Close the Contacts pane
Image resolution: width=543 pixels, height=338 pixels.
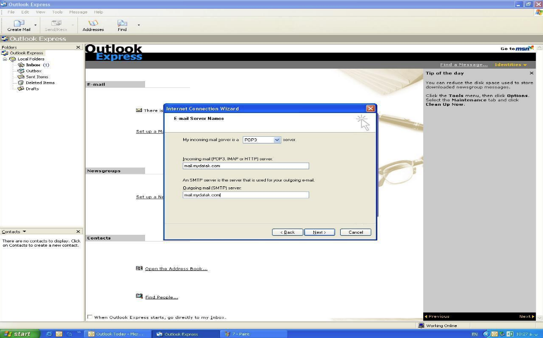click(x=78, y=231)
